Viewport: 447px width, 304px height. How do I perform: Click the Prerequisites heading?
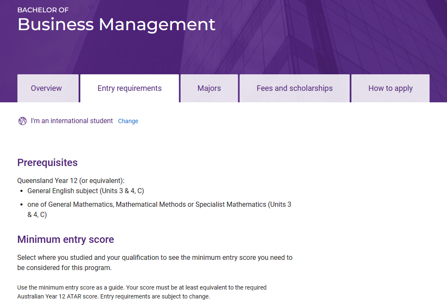47,163
